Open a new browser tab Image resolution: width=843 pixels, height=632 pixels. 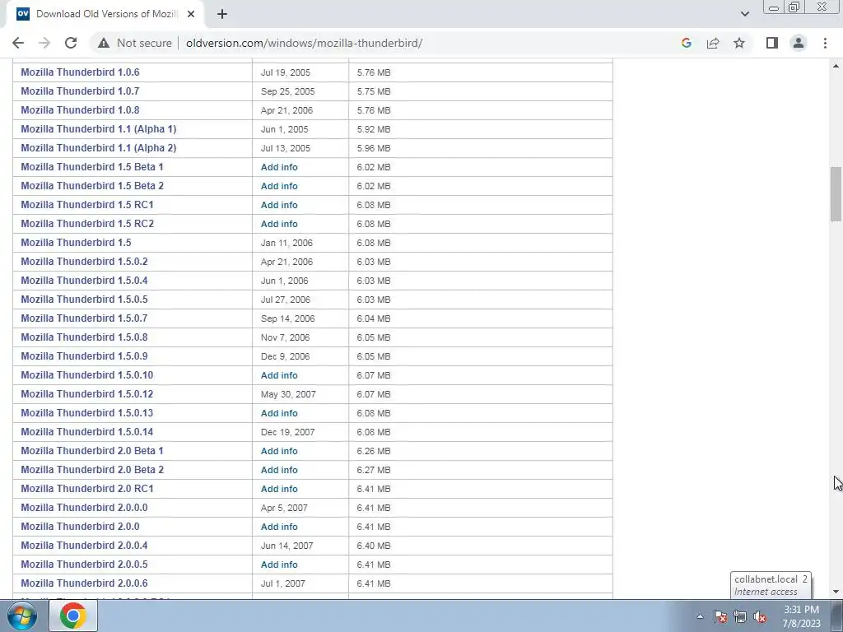[222, 14]
